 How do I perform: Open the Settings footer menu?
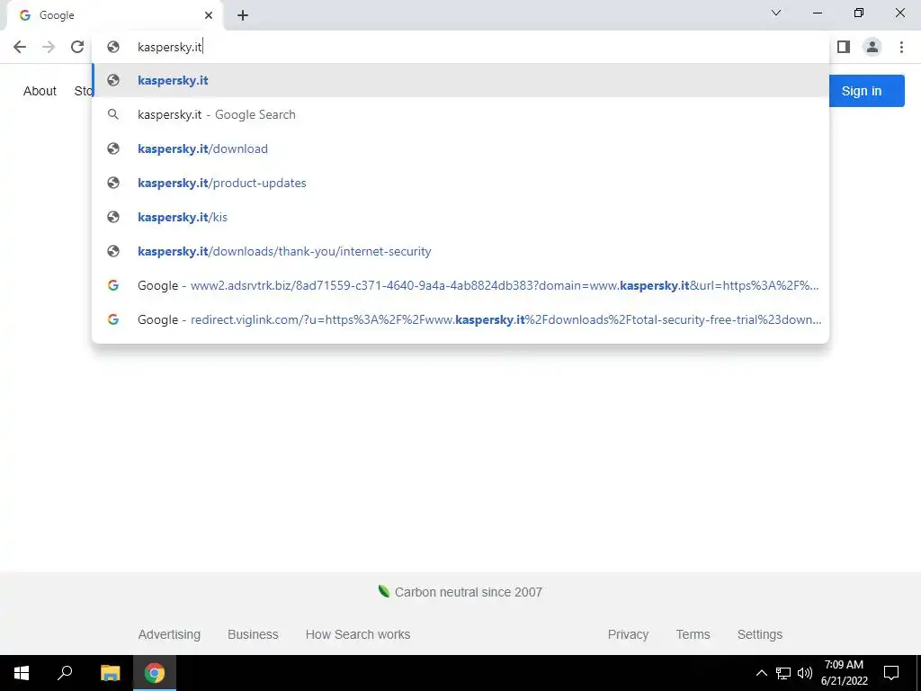[x=759, y=634]
